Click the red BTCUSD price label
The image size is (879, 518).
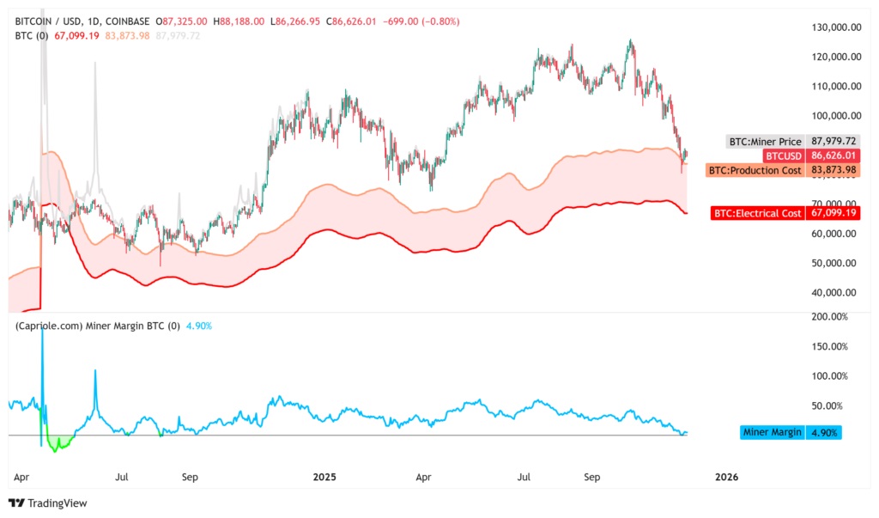[x=783, y=156]
